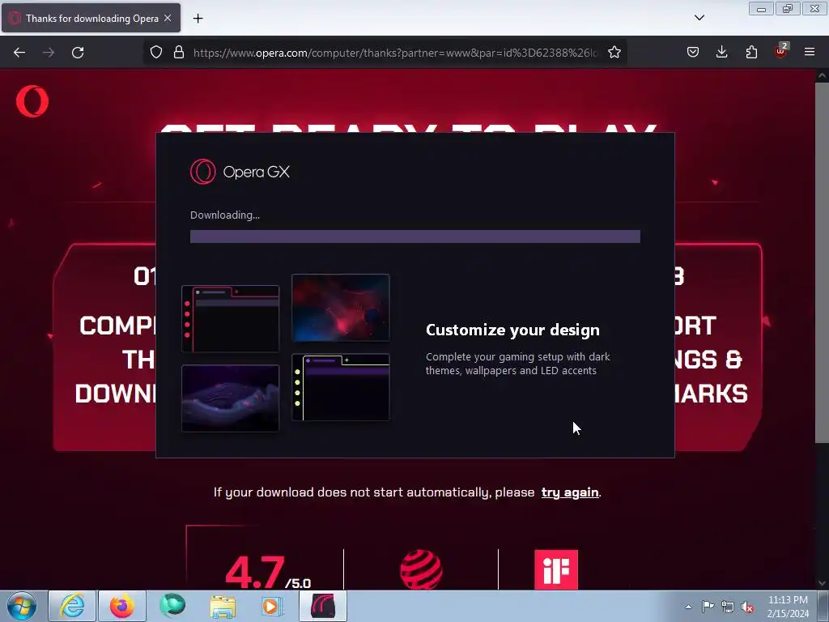Show hidden system tray icons
Image resolution: width=829 pixels, height=622 pixels.
pyautogui.click(x=688, y=607)
